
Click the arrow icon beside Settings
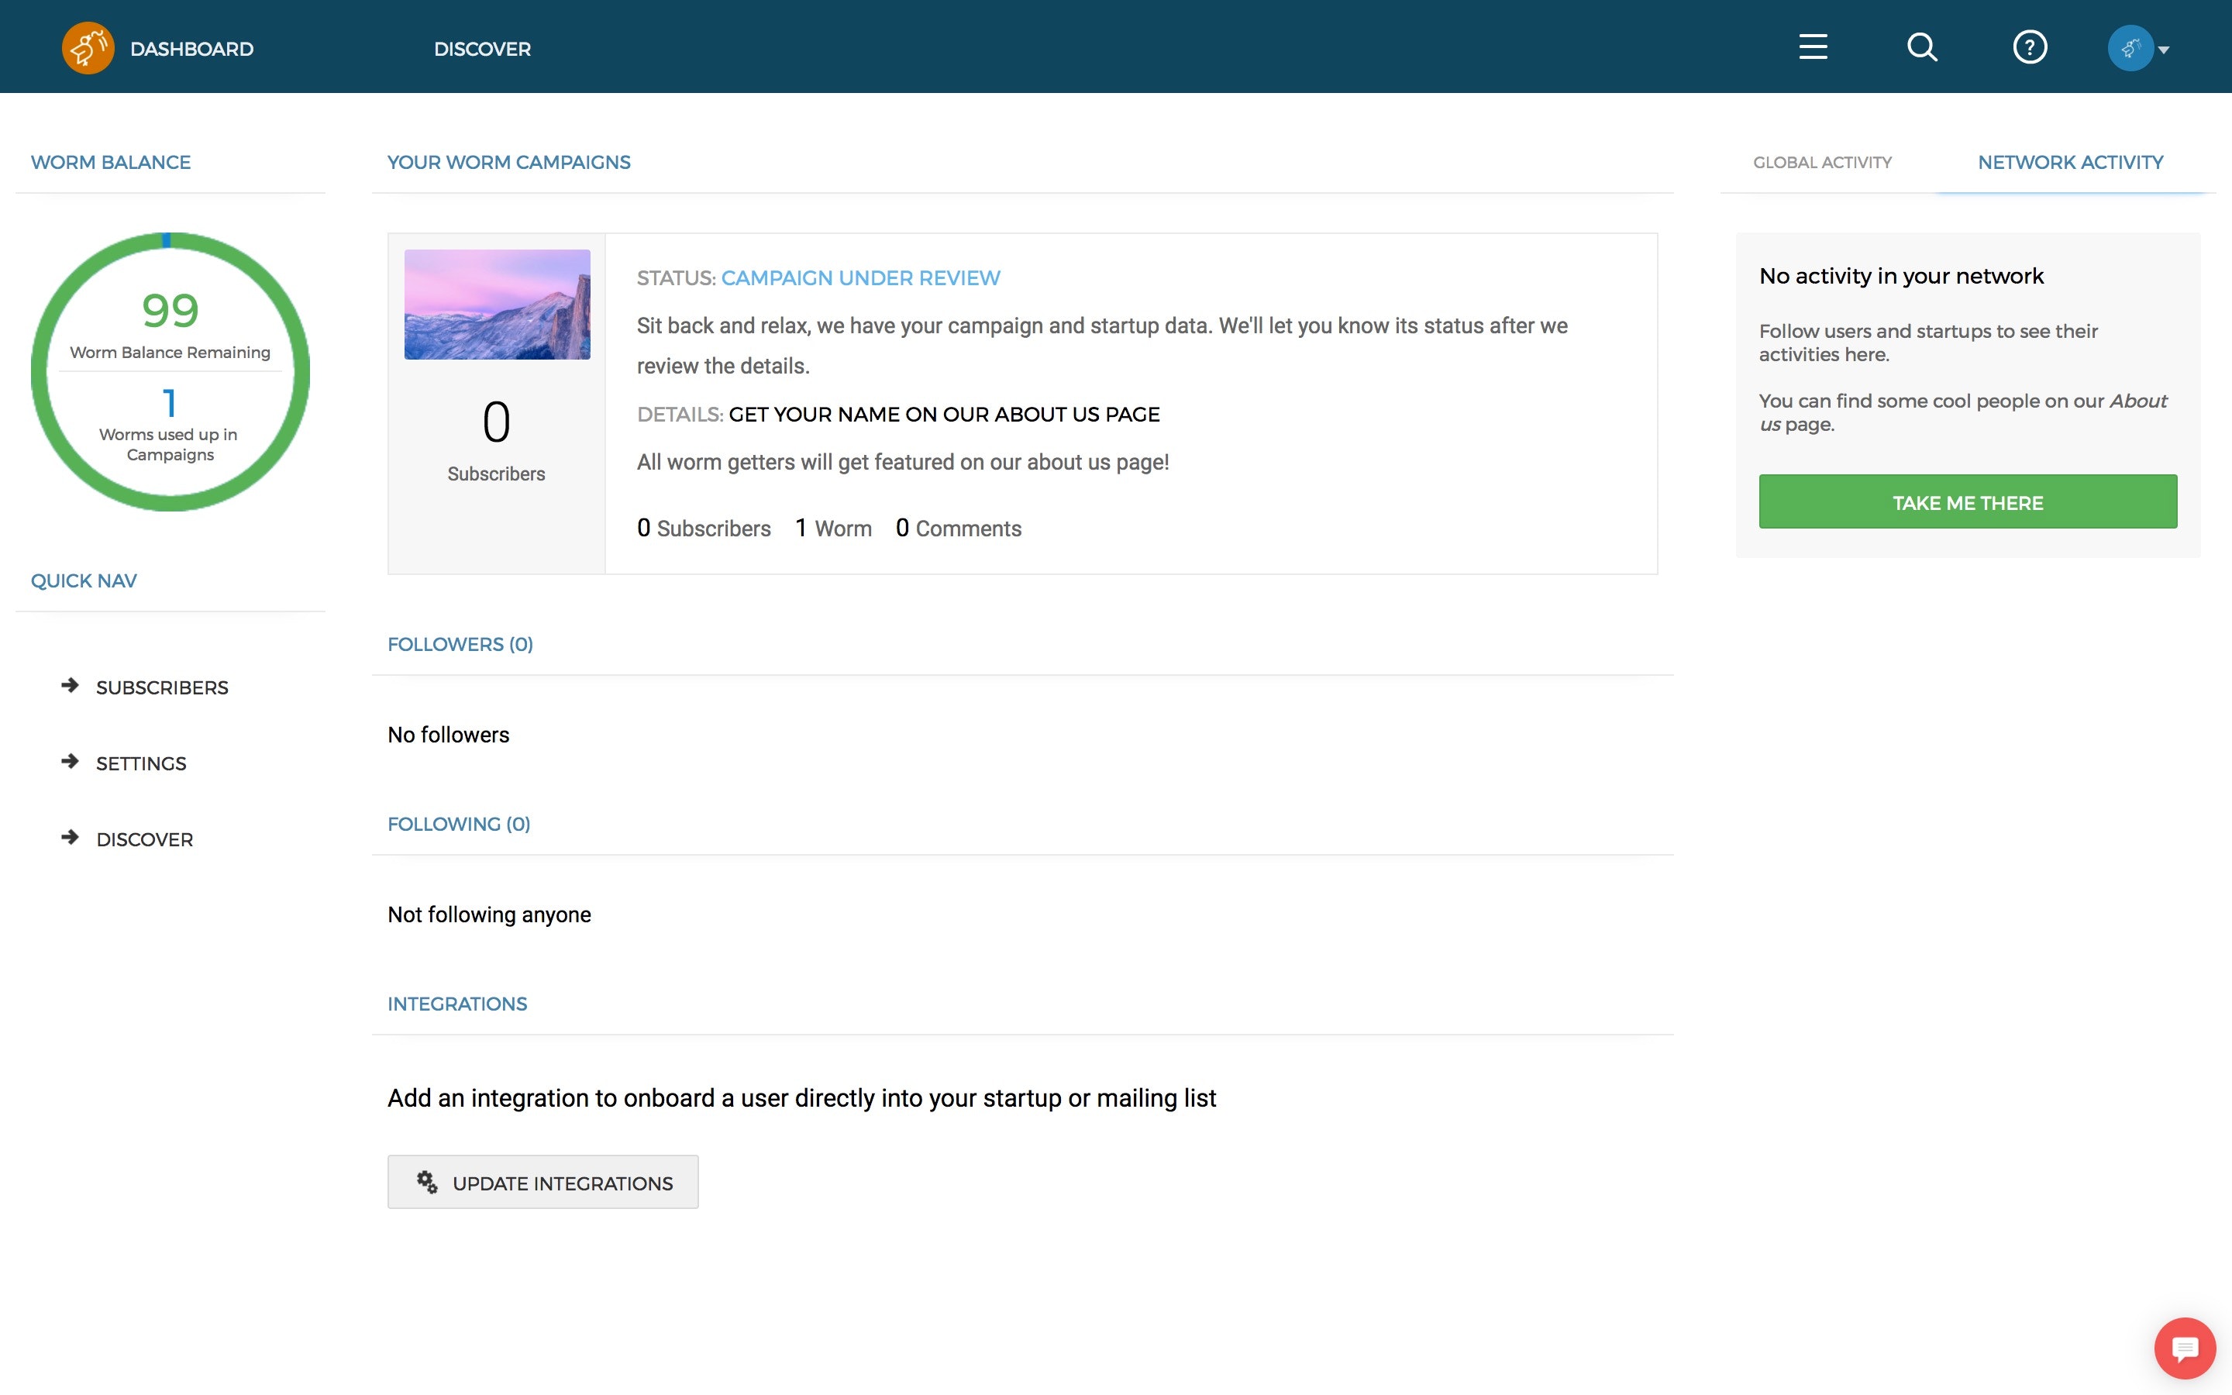[70, 761]
